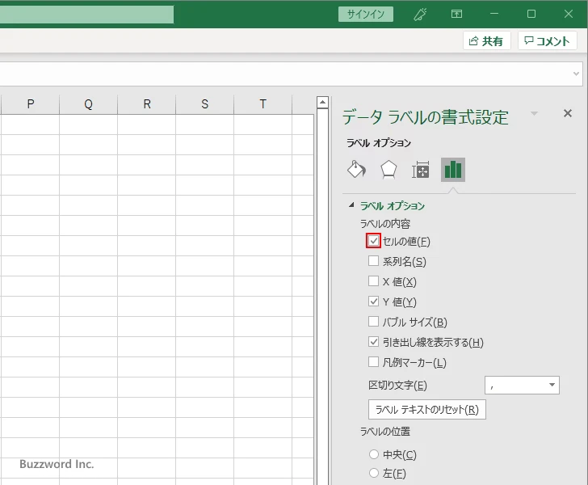
Task: Click the coming soon features megaphone icon
Action: pyautogui.click(x=420, y=15)
